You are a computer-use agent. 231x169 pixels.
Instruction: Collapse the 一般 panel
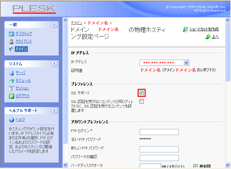click(54, 24)
